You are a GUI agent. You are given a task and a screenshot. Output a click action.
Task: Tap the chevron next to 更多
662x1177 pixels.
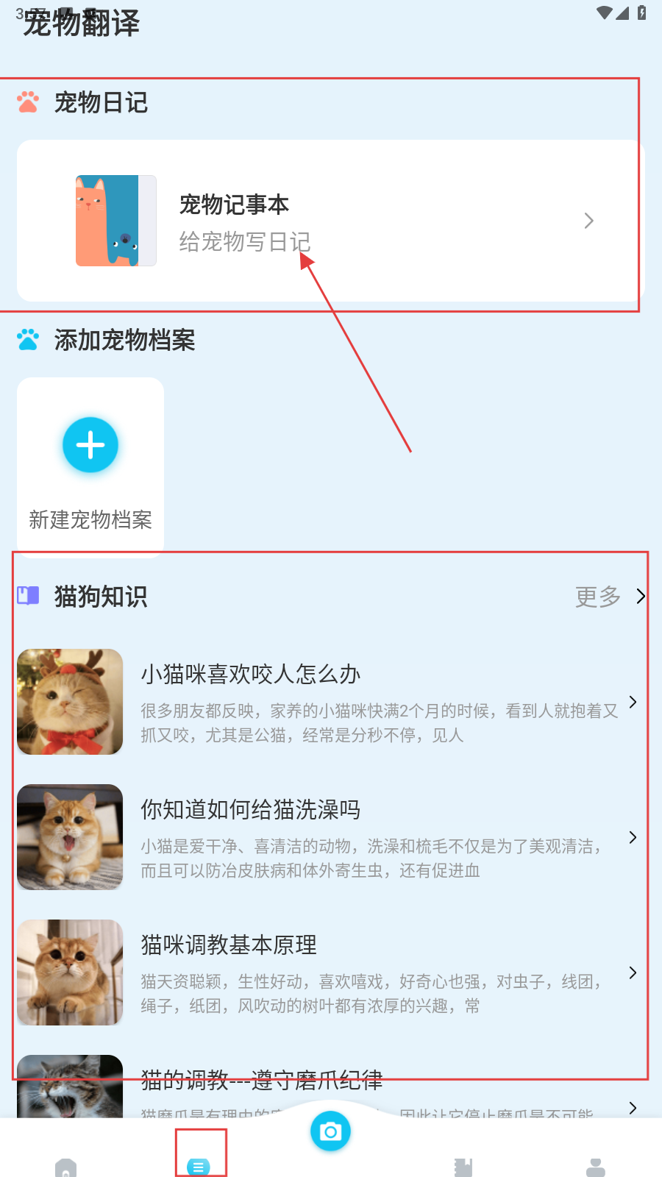(x=641, y=596)
